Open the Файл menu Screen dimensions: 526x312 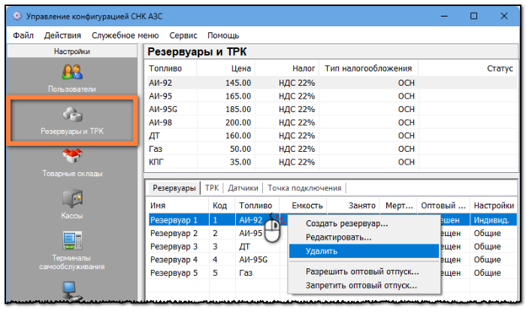pos(23,35)
